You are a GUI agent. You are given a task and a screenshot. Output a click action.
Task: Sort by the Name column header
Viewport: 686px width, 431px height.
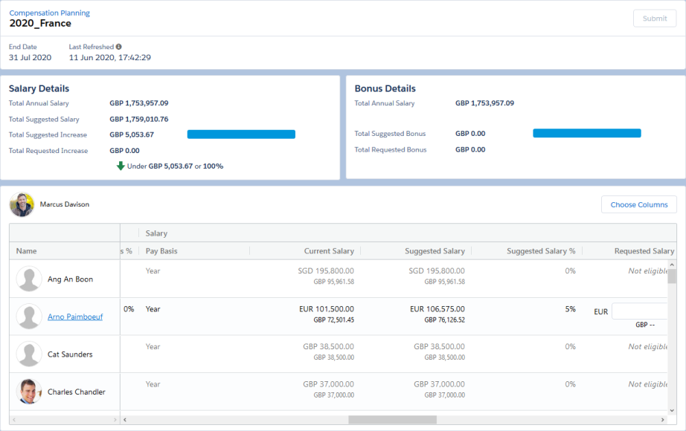(26, 250)
